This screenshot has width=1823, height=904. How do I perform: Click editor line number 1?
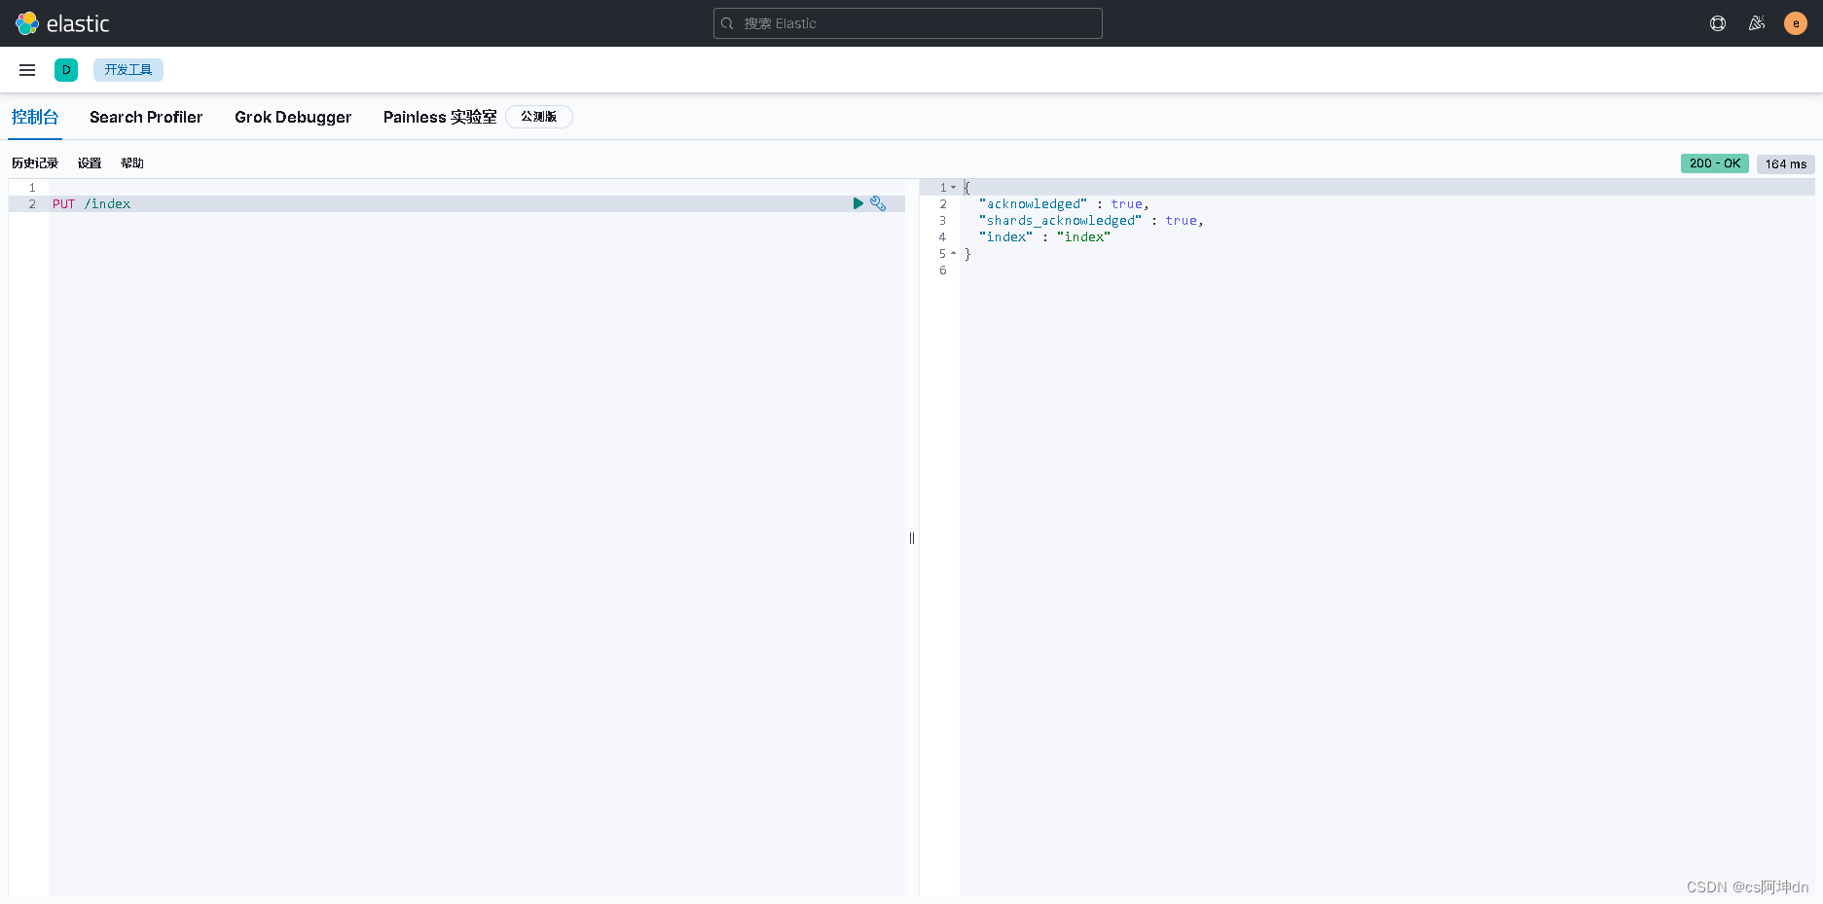coord(32,187)
